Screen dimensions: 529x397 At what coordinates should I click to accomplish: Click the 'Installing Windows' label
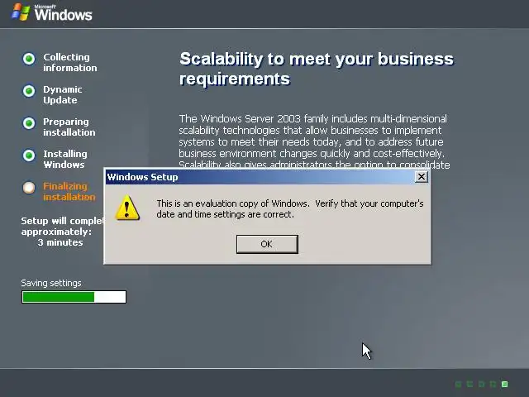[65, 159]
